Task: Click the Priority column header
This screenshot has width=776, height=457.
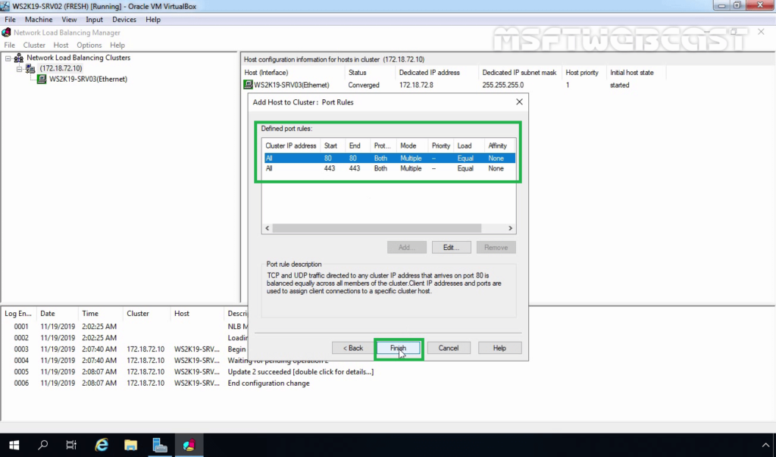Action: (441, 146)
